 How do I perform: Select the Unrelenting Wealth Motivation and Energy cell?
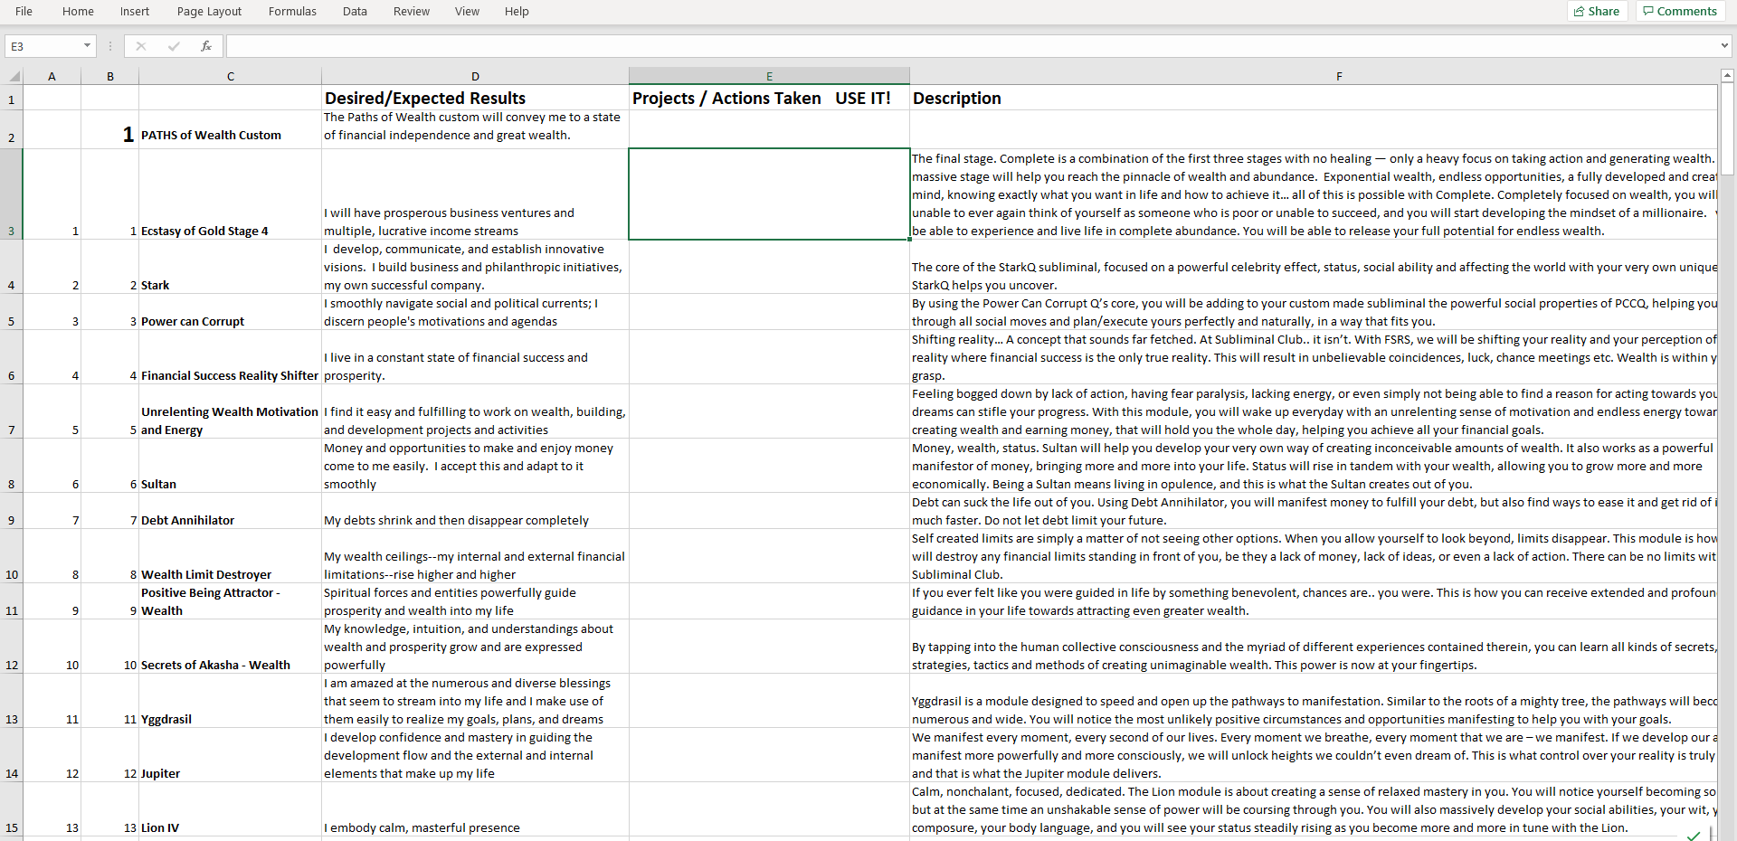pyautogui.click(x=230, y=411)
